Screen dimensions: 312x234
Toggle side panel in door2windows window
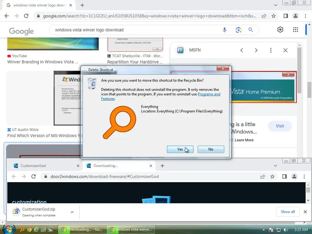(x=285, y=176)
